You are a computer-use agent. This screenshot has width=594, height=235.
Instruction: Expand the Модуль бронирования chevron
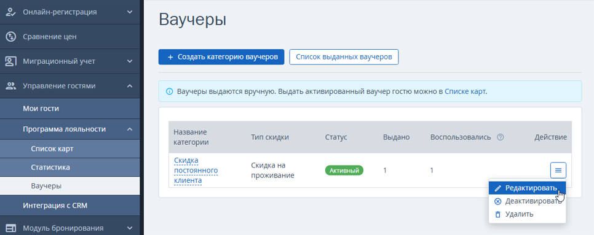coord(130,228)
